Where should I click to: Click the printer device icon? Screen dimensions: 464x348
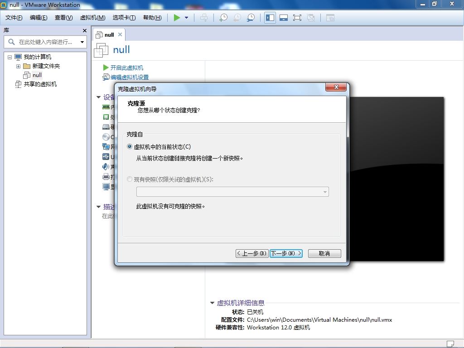click(106, 177)
